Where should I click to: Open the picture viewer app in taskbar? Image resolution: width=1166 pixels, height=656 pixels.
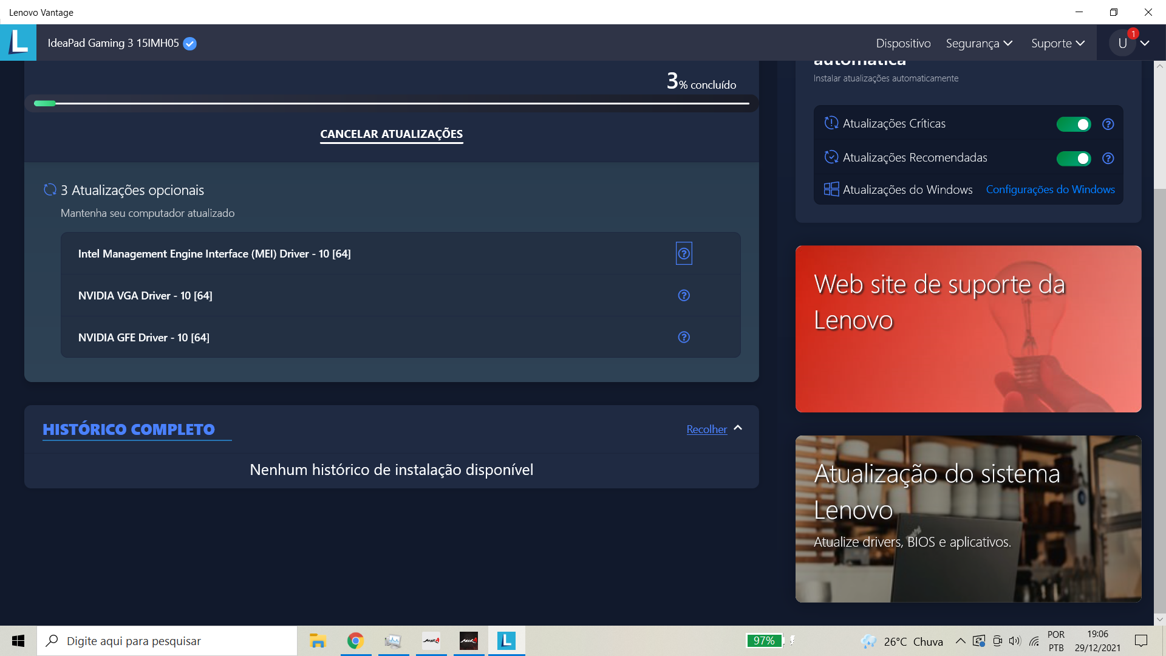pyautogui.click(x=393, y=641)
